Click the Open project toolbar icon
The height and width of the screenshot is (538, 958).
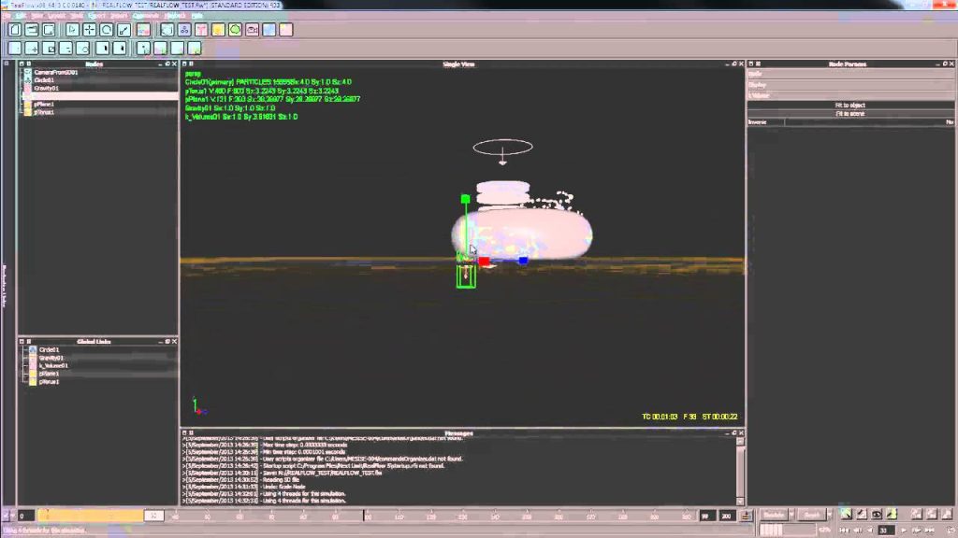32,29
